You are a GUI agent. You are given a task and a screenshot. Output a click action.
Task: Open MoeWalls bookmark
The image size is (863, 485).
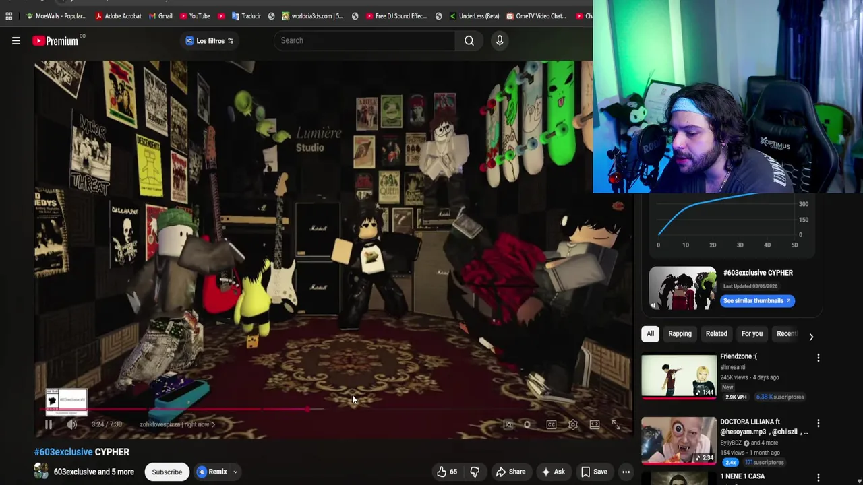(x=56, y=16)
